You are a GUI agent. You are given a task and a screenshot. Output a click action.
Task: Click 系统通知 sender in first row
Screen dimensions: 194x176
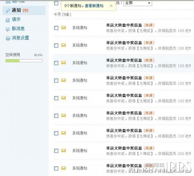click(x=80, y=28)
